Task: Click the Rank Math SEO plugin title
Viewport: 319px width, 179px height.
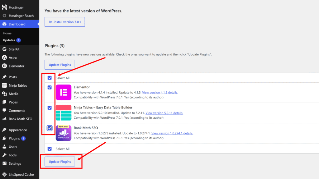Action: [86, 128]
